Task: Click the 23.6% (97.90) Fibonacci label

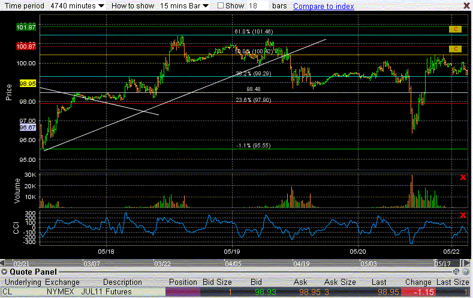Action: click(254, 100)
